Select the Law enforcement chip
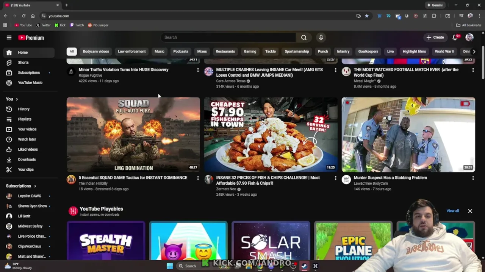The width and height of the screenshot is (485, 272). pyautogui.click(x=131, y=51)
